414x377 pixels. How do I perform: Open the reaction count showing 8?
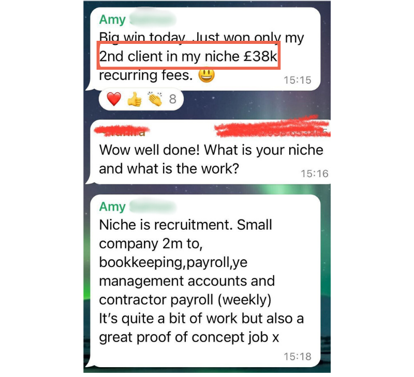click(173, 99)
